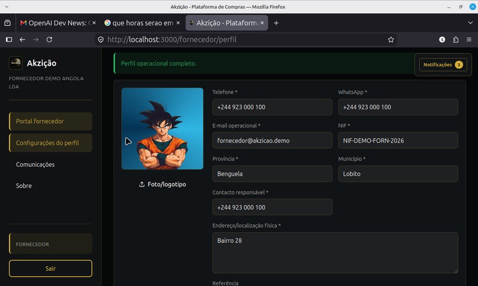Focus the Telefone input field
Viewport: 478px width, 286px height.
pyautogui.click(x=272, y=107)
